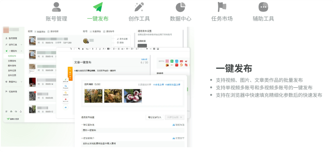Click the undo arrow in editor toolbar
Image resolution: width=333 pixels, height=152 pixels.
pyautogui.click(x=71, y=49)
